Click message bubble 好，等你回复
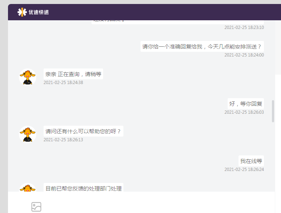281x213 pixels. click(246, 104)
